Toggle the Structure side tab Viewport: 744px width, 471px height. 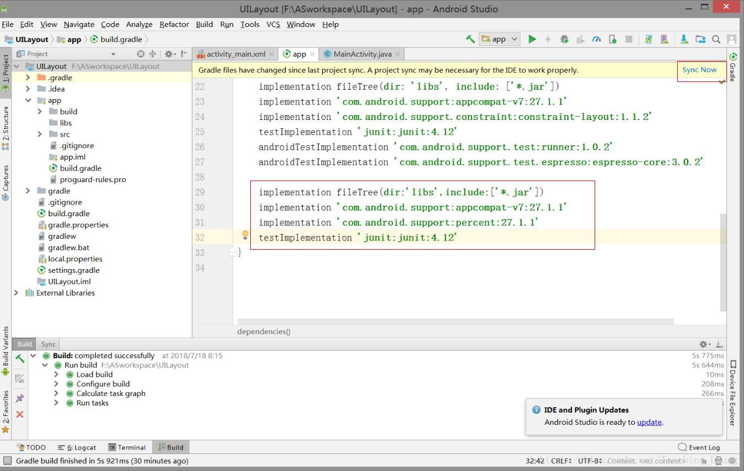6,128
